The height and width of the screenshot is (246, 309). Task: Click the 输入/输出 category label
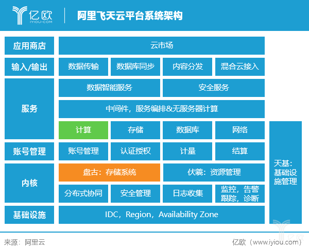point(29,67)
